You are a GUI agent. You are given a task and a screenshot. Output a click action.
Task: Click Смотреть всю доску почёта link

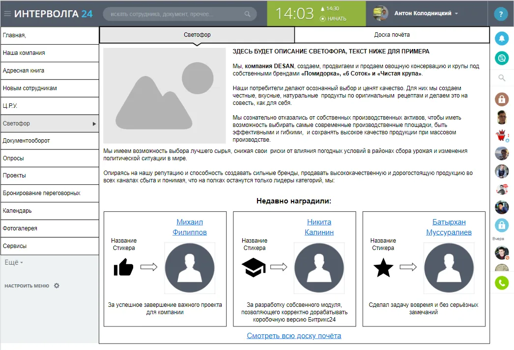point(294,336)
